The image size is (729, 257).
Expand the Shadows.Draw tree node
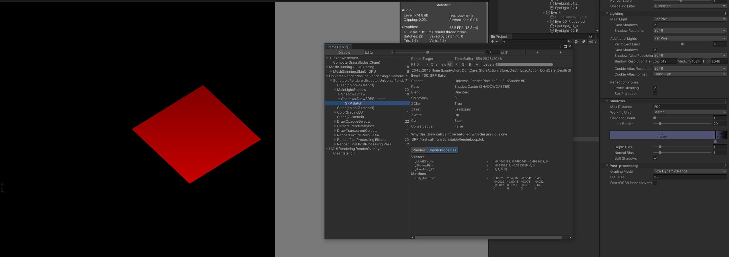(x=339, y=94)
